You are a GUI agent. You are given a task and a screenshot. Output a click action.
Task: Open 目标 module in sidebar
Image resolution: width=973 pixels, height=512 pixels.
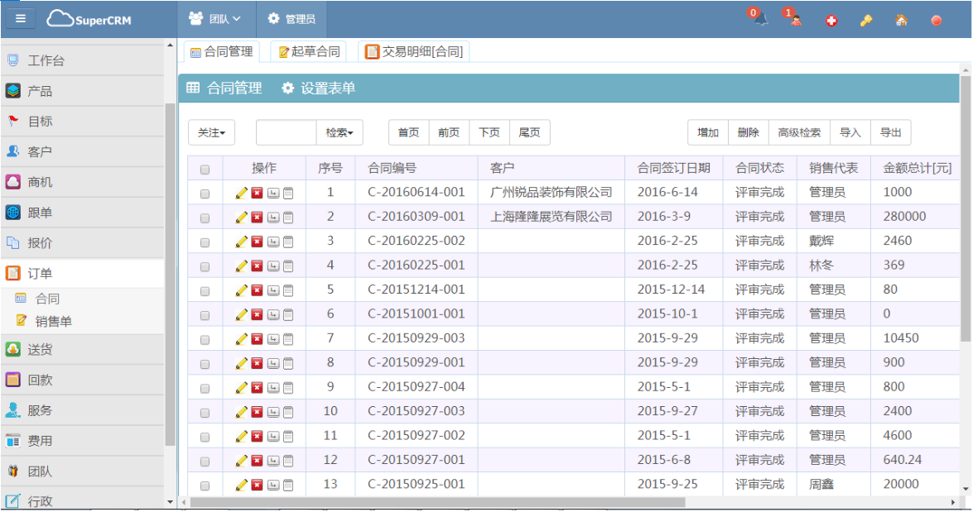tap(83, 122)
